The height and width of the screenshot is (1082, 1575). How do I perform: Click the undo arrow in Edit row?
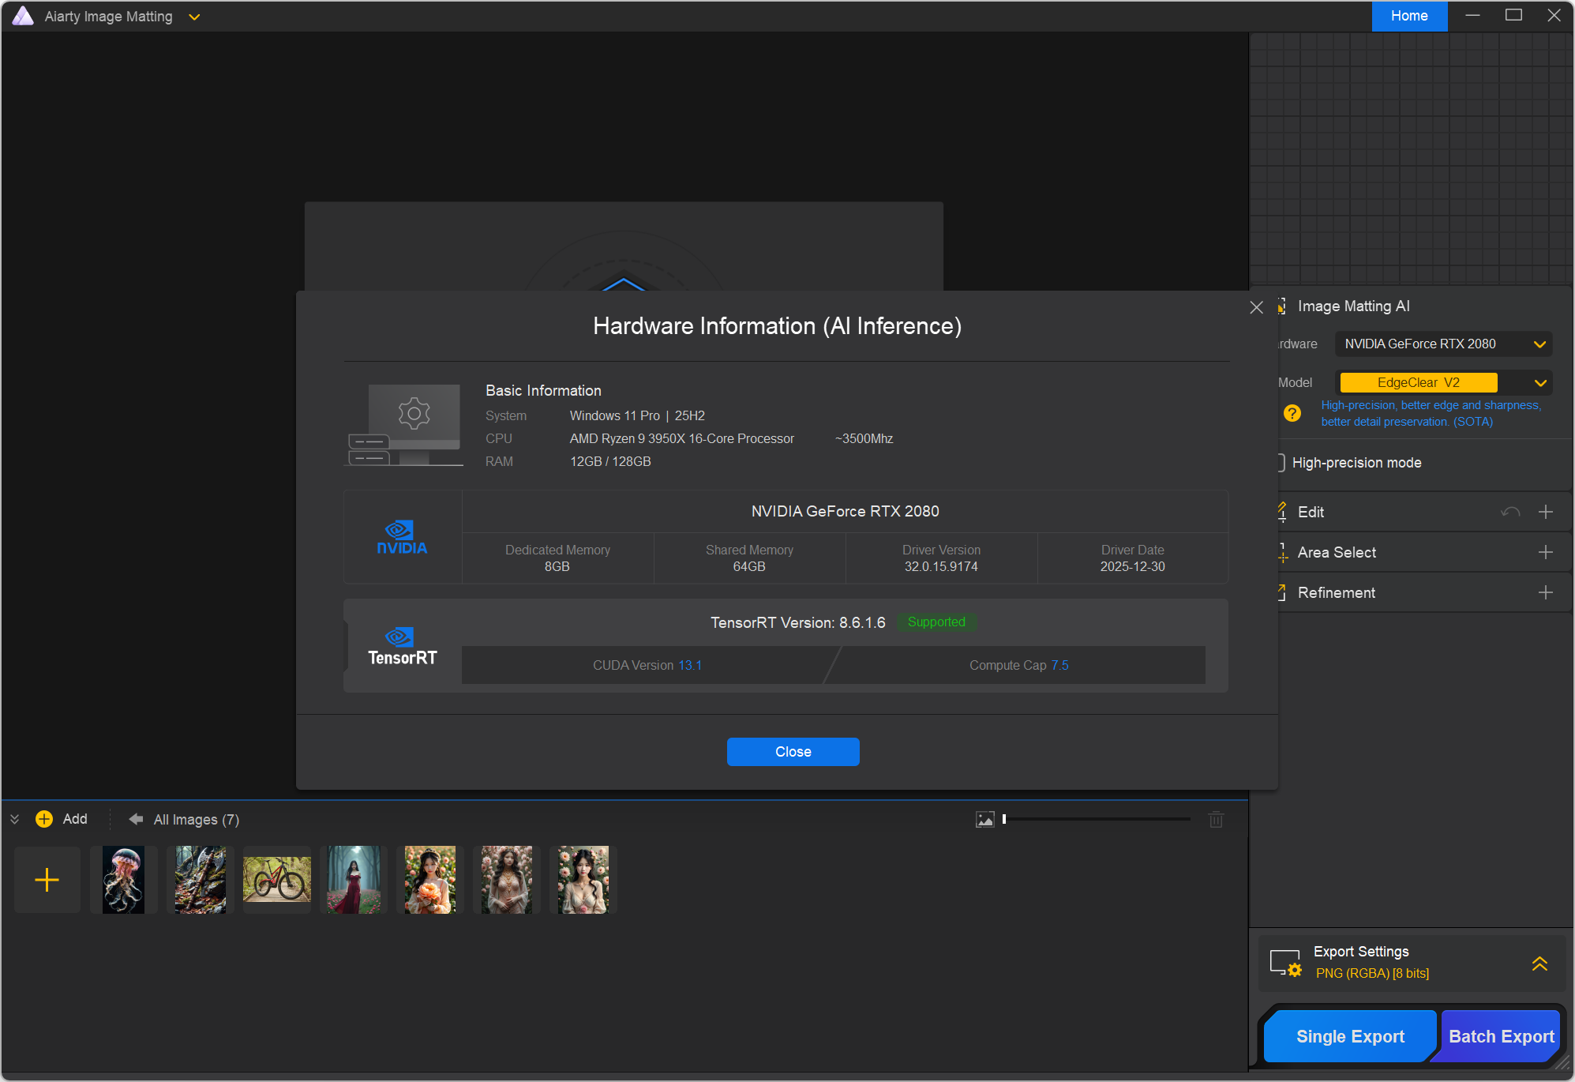coord(1509,512)
